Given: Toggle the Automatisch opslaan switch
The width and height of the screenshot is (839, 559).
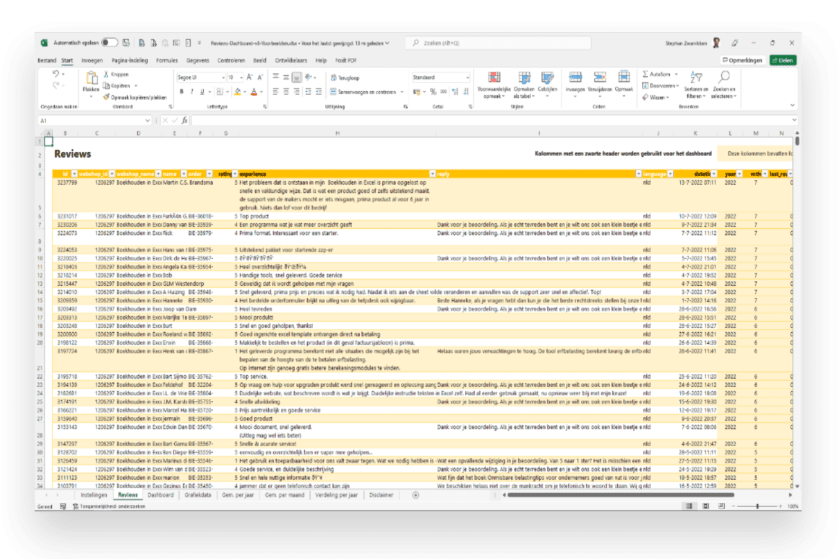Looking at the screenshot, I should point(110,42).
